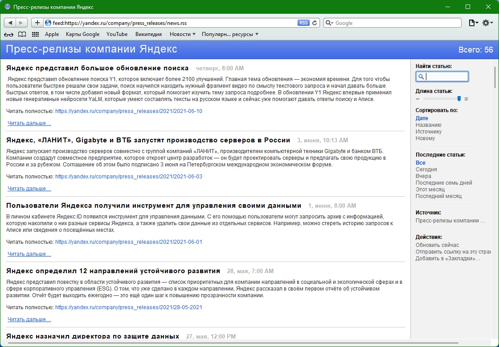Screen dimensions: 499x347
Task: Open Top Sites grid icon
Action: click(x=35, y=34)
